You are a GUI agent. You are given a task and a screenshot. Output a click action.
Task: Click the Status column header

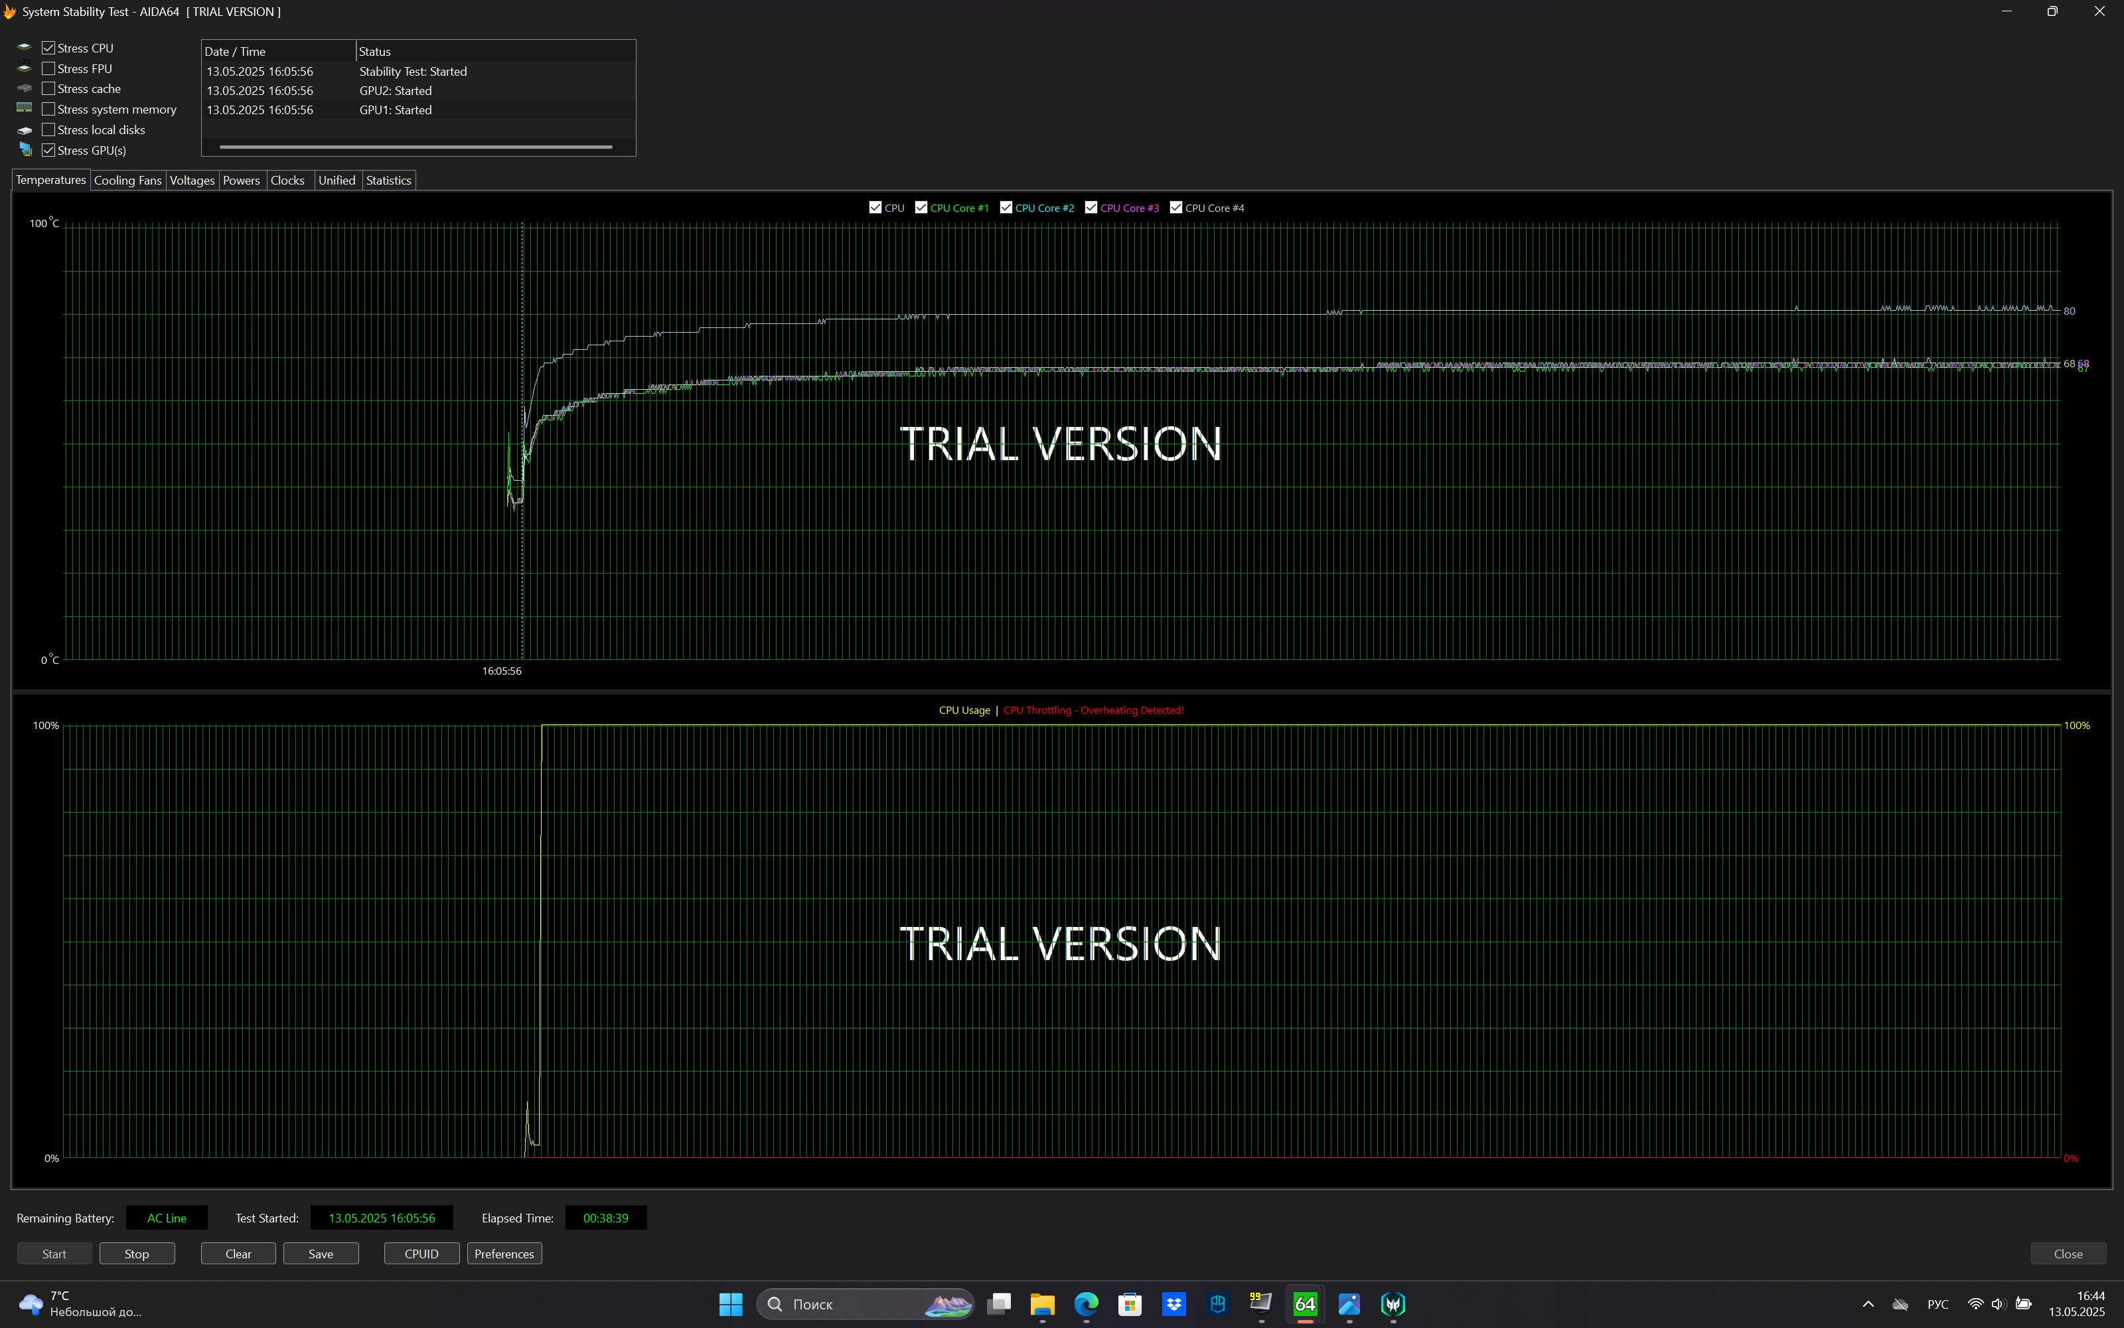[x=495, y=51]
